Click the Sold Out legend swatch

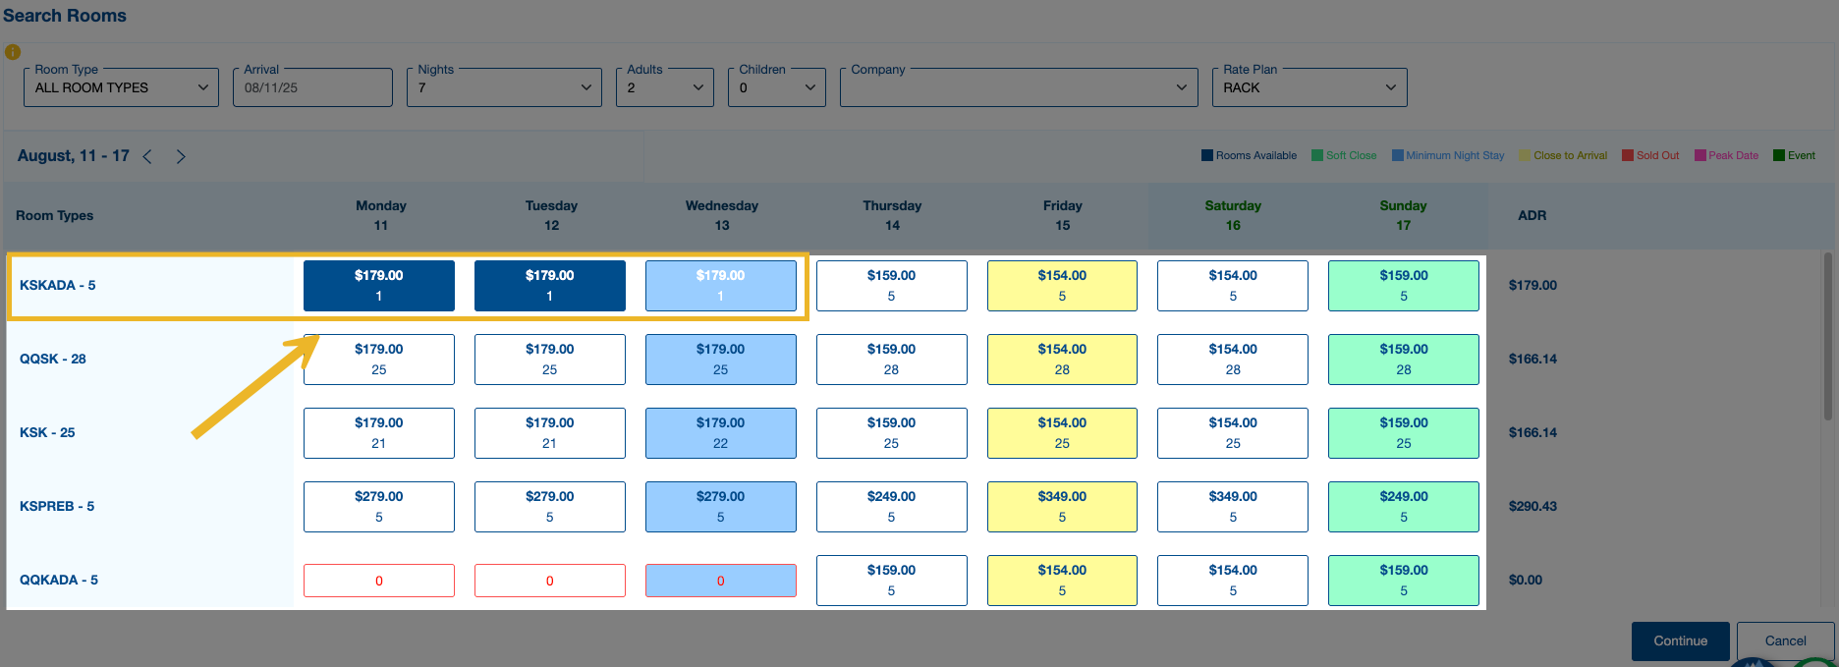click(x=1628, y=155)
